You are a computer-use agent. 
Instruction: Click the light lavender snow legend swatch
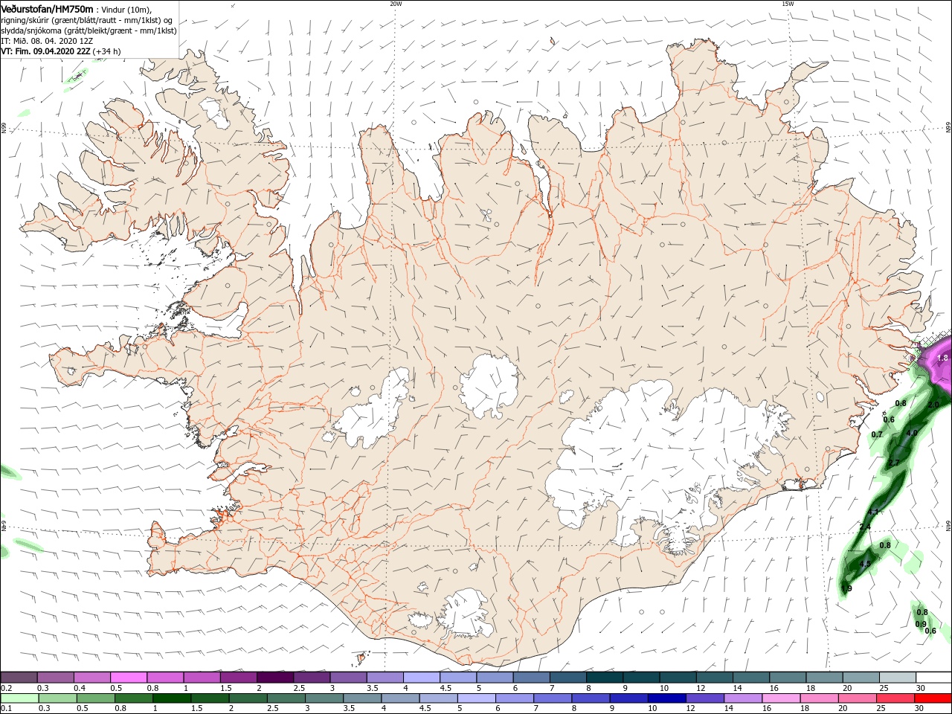click(421, 678)
